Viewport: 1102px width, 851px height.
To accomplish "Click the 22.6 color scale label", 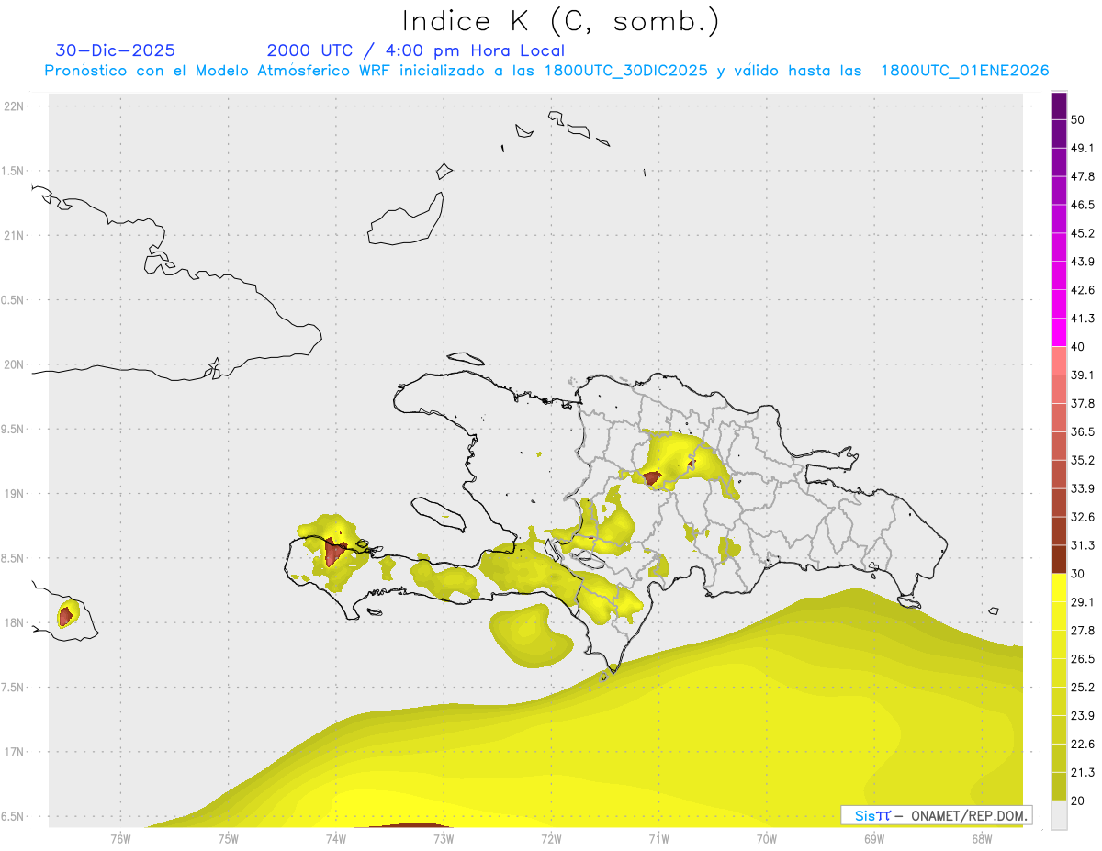I will pos(1083,745).
